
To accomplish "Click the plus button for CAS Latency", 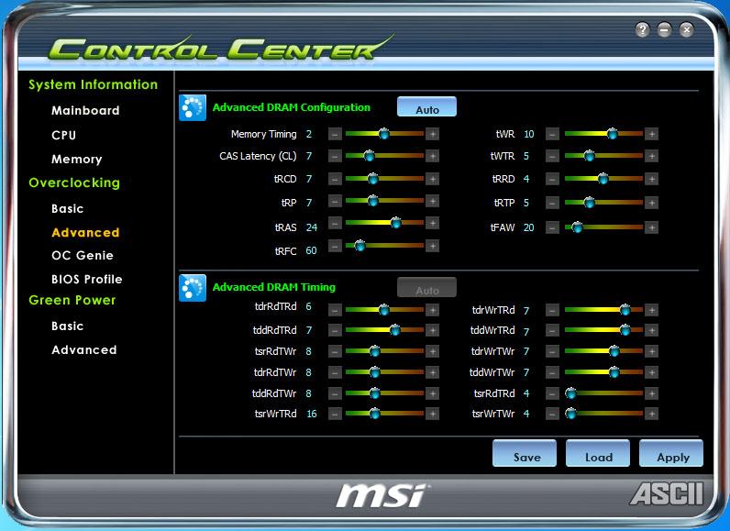I will pos(432,156).
